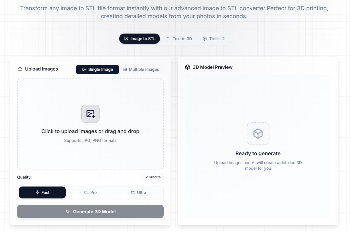This screenshot has width=351, height=232.
Task: Click the dashed cube placeholder icon in preview
Action: point(258,134)
